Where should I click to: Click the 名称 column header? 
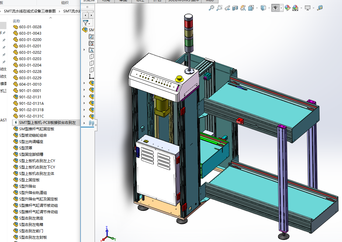(x=16, y=21)
